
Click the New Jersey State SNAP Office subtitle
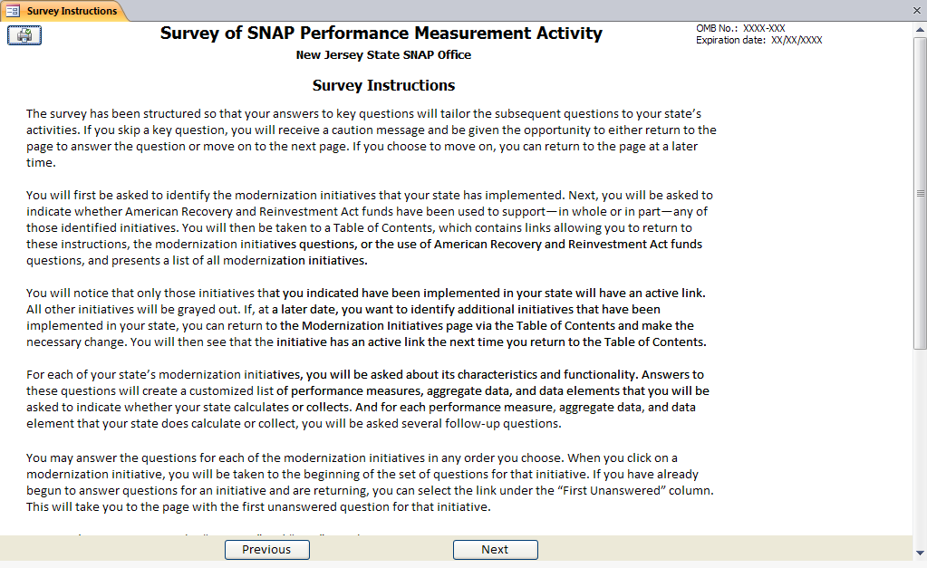pos(383,55)
